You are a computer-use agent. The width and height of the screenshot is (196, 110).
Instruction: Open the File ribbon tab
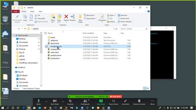point(16,12)
